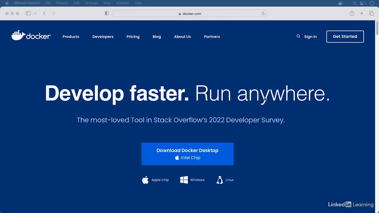Click the Stack Overflow 2022 Developer Survey tagline

click(x=181, y=120)
